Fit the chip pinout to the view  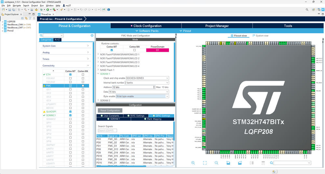[x=205, y=163]
